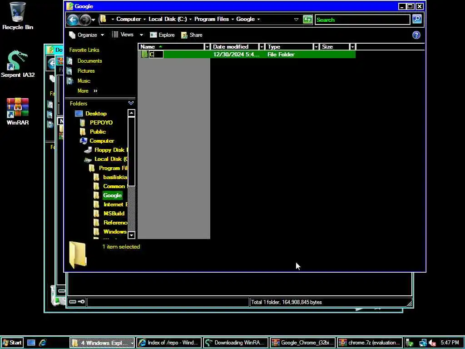
Task: Select Computer in folder tree
Action: [x=102, y=141]
